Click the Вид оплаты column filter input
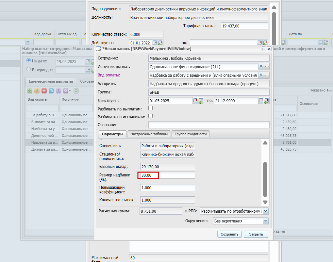Screen dimensions: 333x262 coord(43,107)
